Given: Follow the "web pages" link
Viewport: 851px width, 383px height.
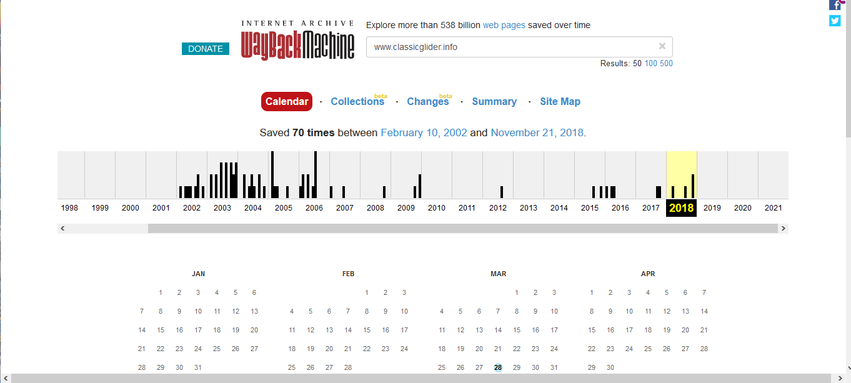Looking at the screenshot, I should [504, 26].
